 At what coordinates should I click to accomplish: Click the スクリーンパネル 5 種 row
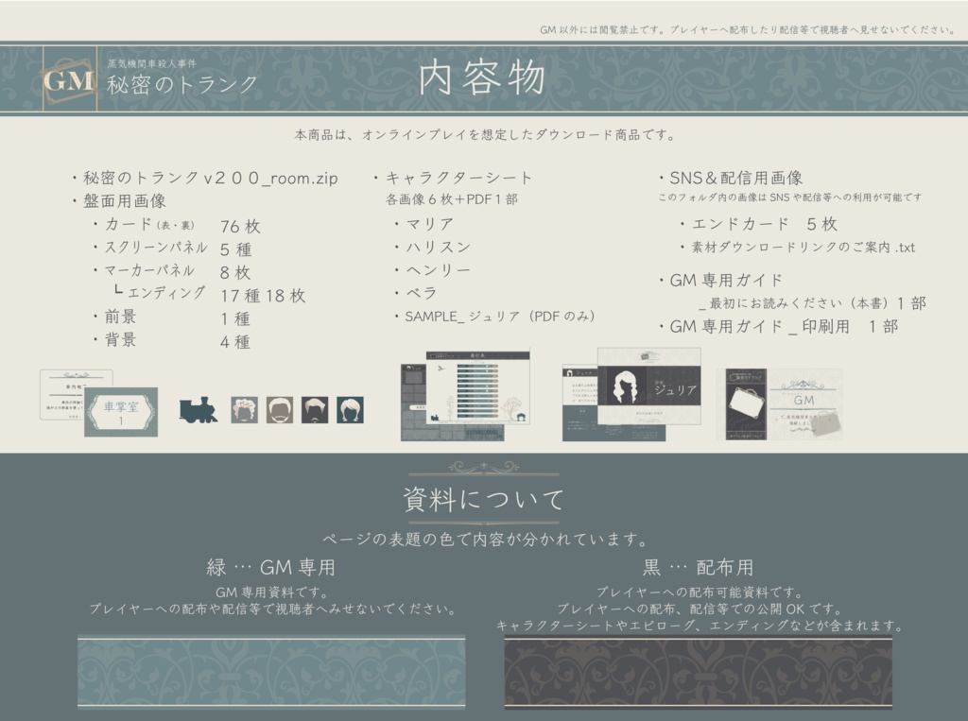[x=172, y=249]
